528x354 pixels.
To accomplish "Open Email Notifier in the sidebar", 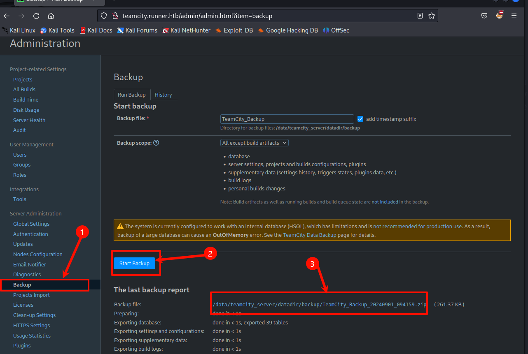I will point(30,264).
